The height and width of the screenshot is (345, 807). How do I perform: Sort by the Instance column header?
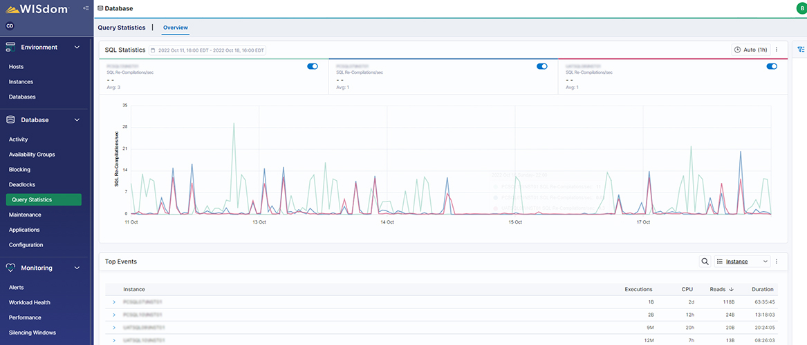(x=134, y=290)
